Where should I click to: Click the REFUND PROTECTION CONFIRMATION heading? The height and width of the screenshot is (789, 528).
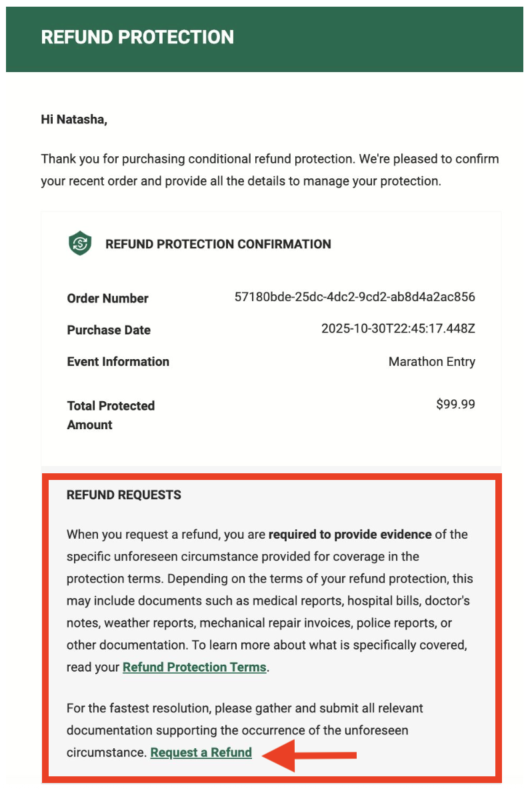218,244
